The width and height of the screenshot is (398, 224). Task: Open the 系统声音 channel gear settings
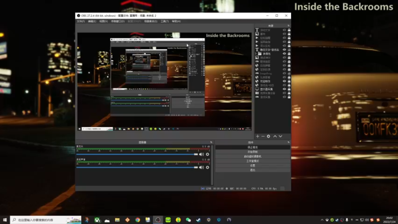(207, 167)
